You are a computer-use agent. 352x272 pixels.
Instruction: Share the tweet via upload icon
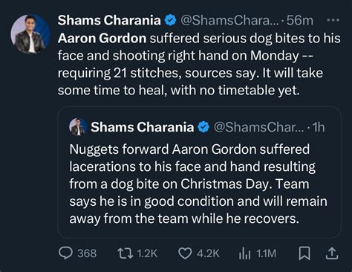click(331, 253)
